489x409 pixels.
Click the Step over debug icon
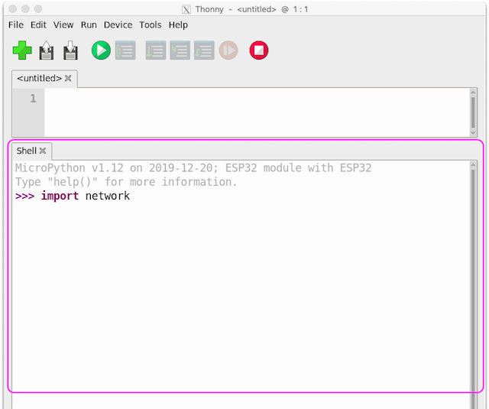point(156,50)
